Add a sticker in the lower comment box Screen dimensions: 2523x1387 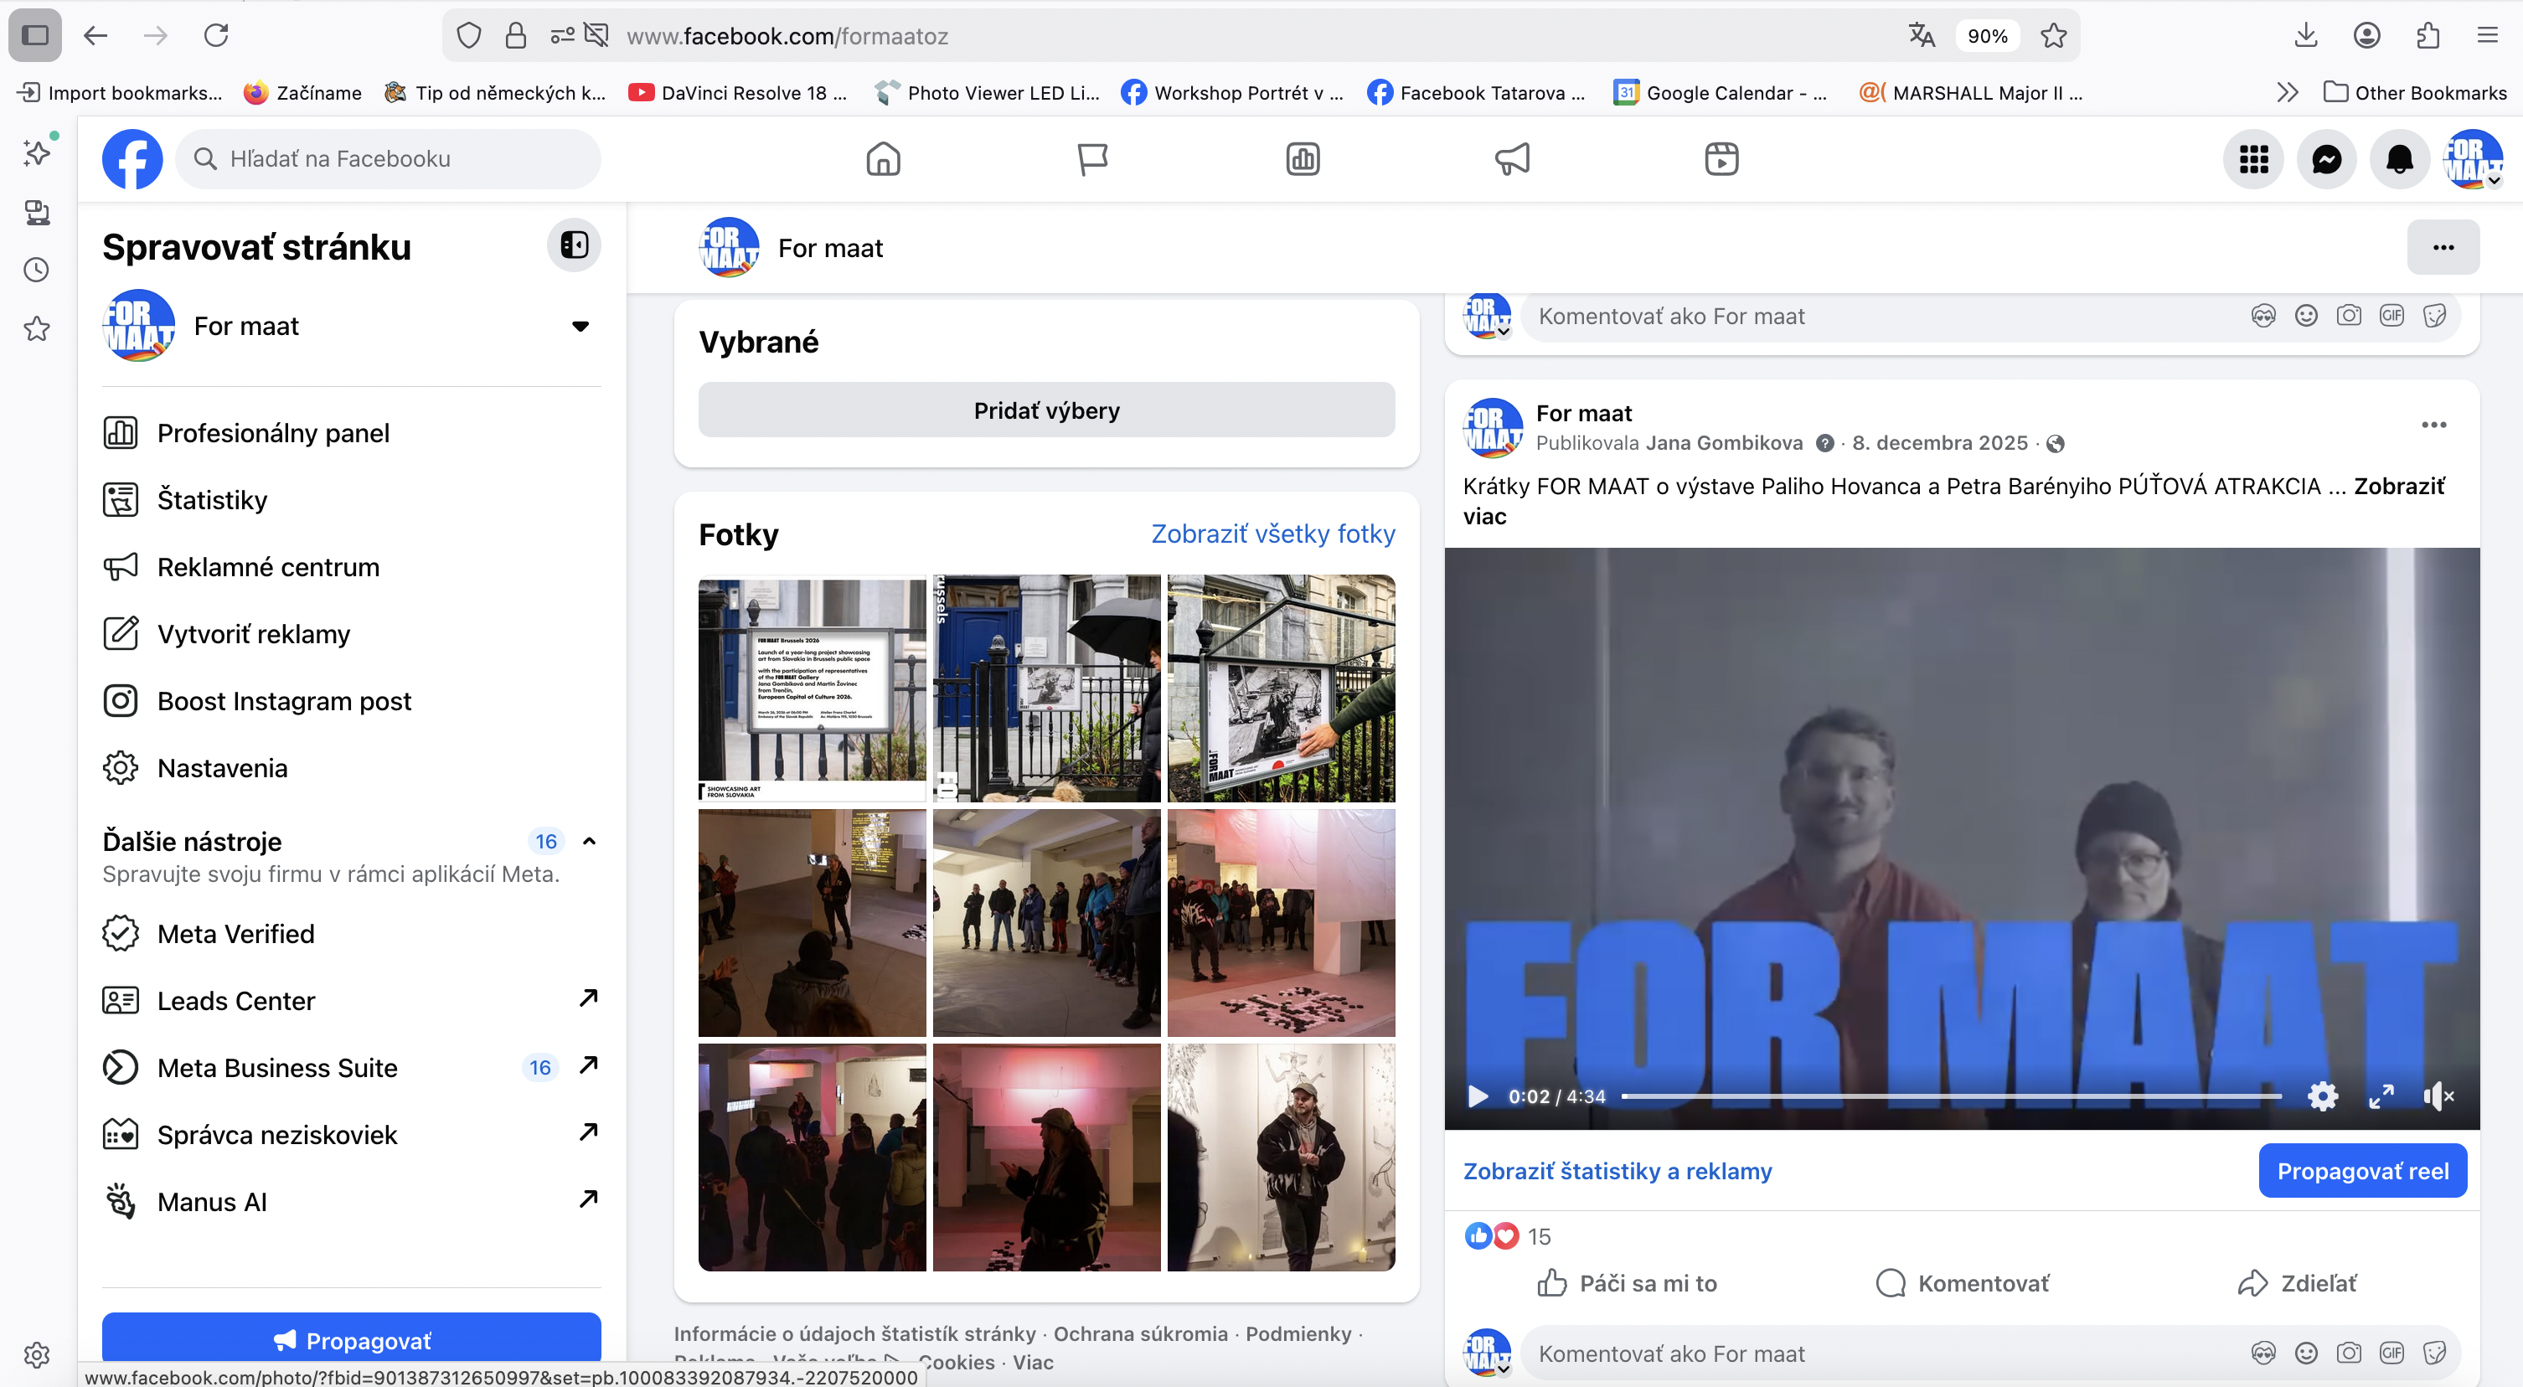[x=2434, y=1353]
